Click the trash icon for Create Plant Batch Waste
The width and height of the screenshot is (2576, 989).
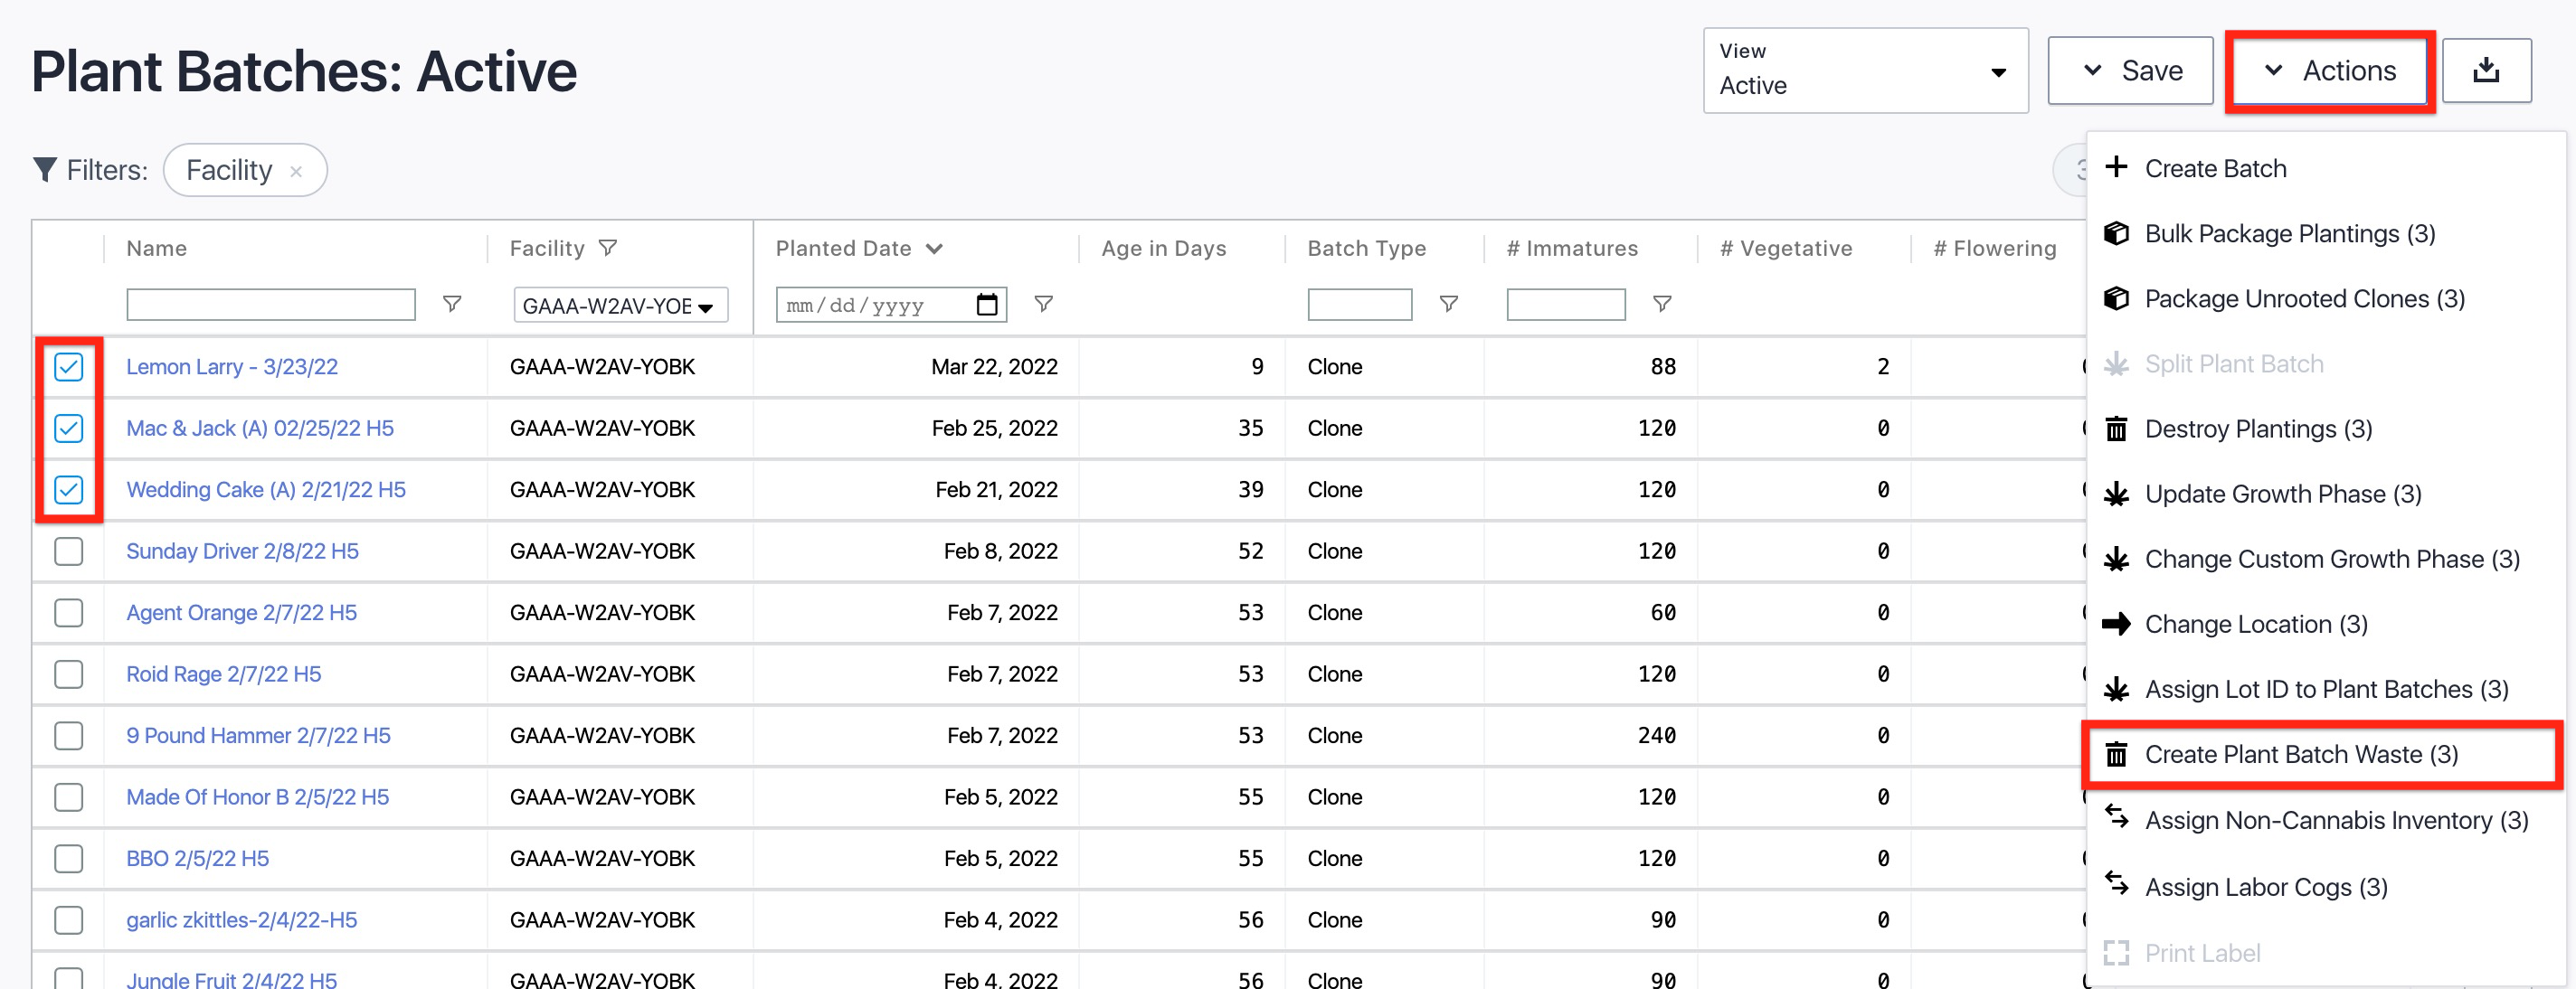(2116, 754)
